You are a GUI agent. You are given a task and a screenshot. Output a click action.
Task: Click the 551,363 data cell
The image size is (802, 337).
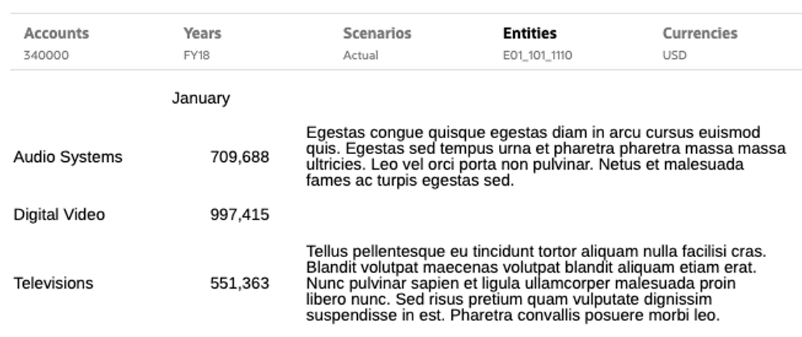[239, 284]
